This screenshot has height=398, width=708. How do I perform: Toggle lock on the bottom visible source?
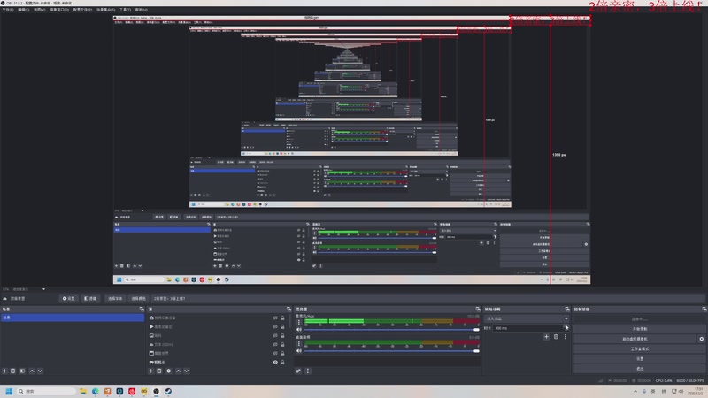pos(282,362)
